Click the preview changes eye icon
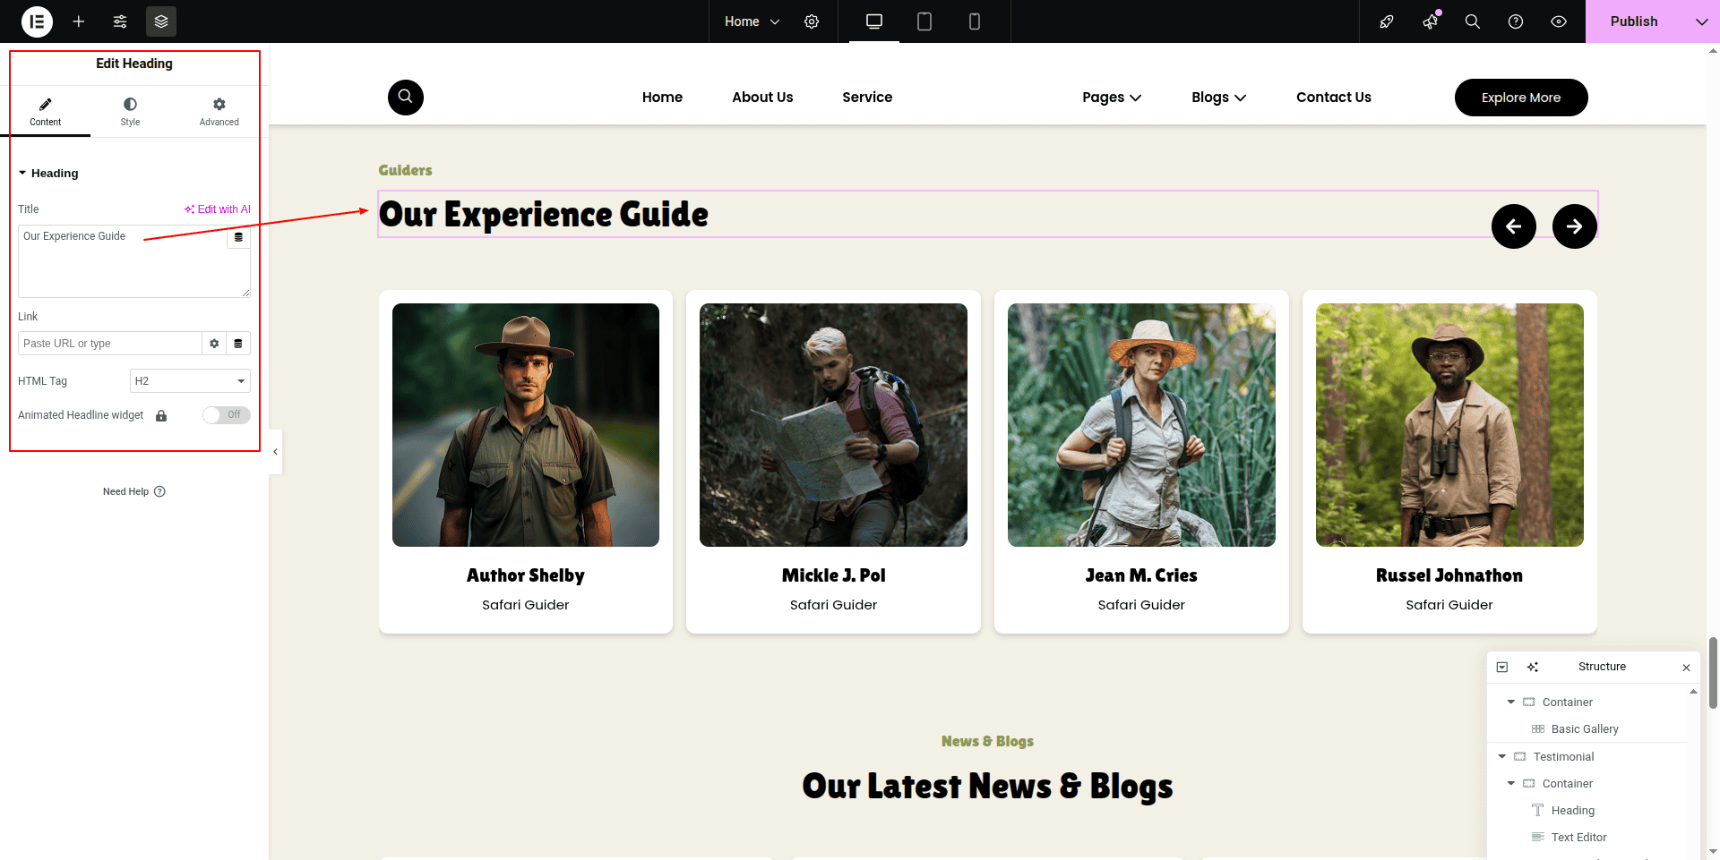1720x860 pixels. click(x=1559, y=21)
